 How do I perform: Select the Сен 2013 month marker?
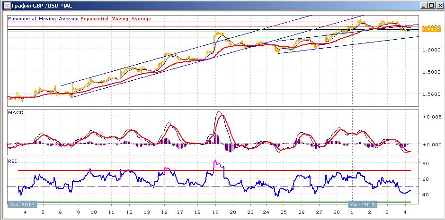coord(22,204)
